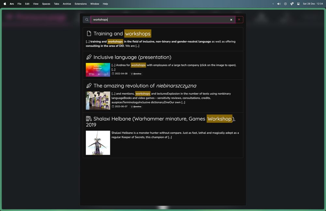Open the Archive menu
Image resolution: width=326 pixels, height=211 pixels.
click(x=67, y=4)
